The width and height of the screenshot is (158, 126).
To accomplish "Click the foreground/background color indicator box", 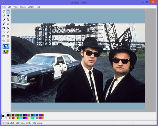I will pyautogui.click(x=4, y=117).
